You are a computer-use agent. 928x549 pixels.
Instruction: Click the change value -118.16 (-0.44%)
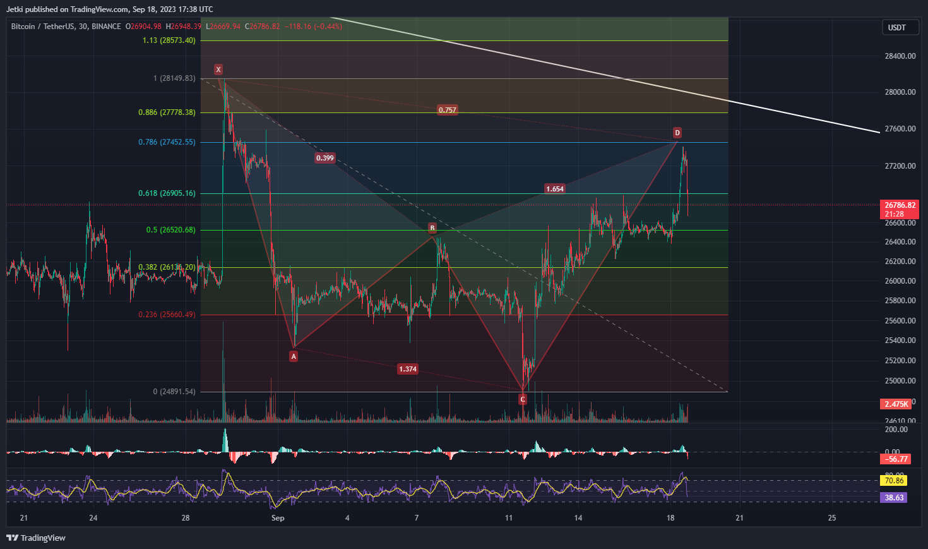tap(314, 27)
